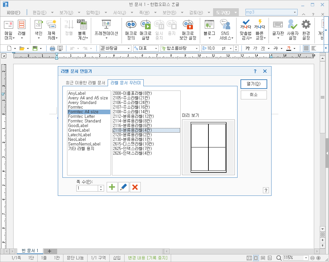This screenshot has height=262, width=329.
Task: Open the Blog tool
Action: (209, 30)
